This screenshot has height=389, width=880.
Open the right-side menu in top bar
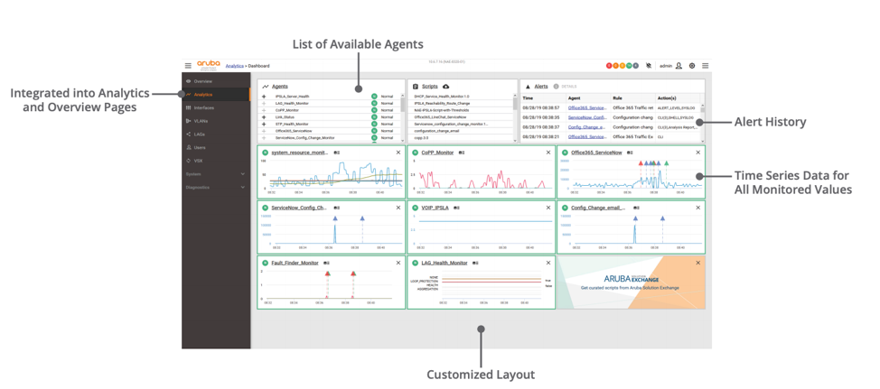coord(706,66)
